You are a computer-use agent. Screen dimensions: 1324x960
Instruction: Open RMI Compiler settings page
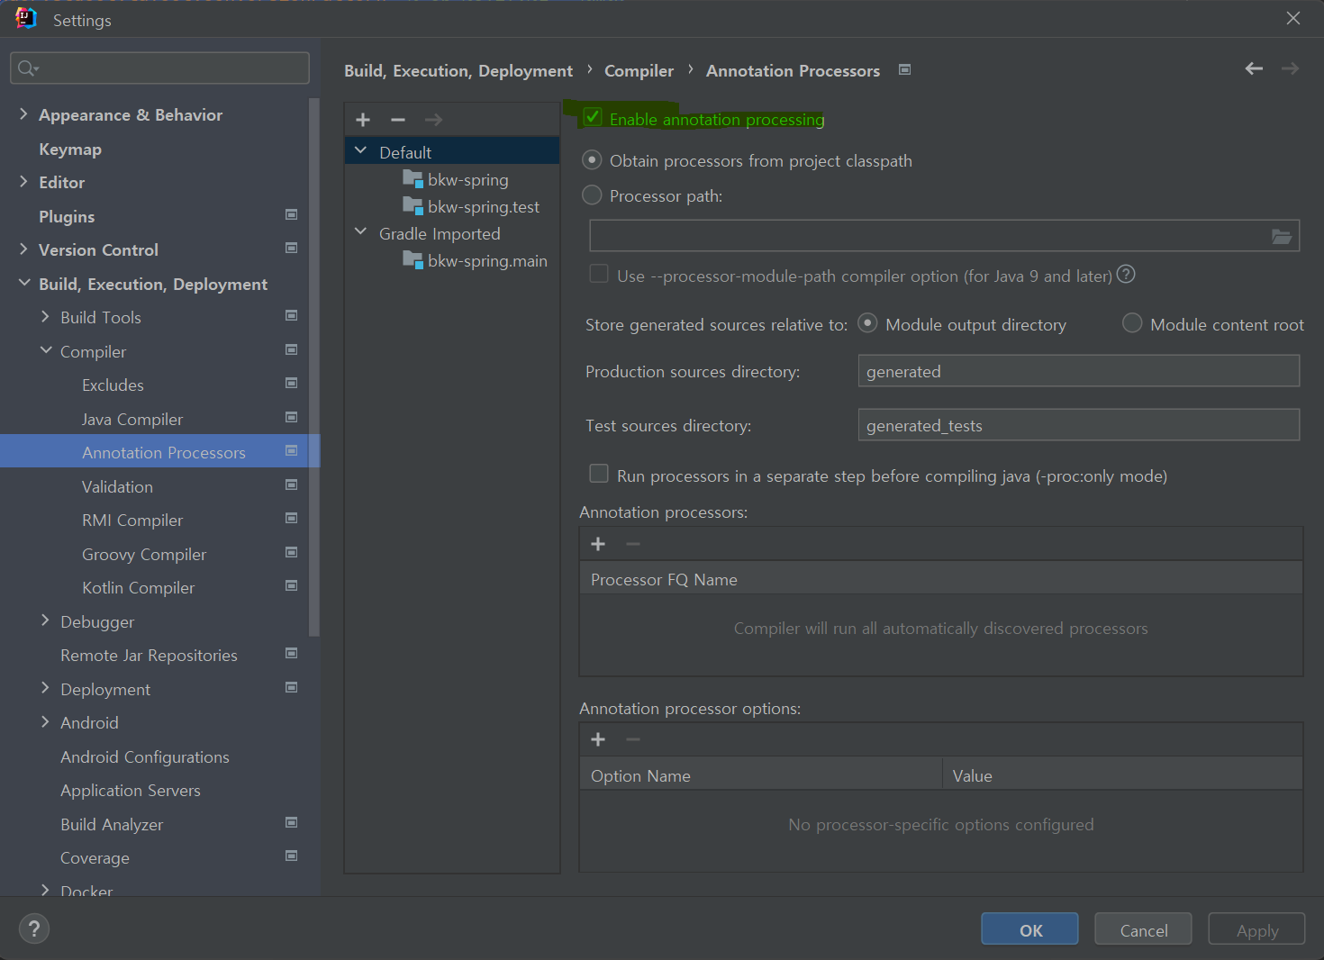point(132,521)
